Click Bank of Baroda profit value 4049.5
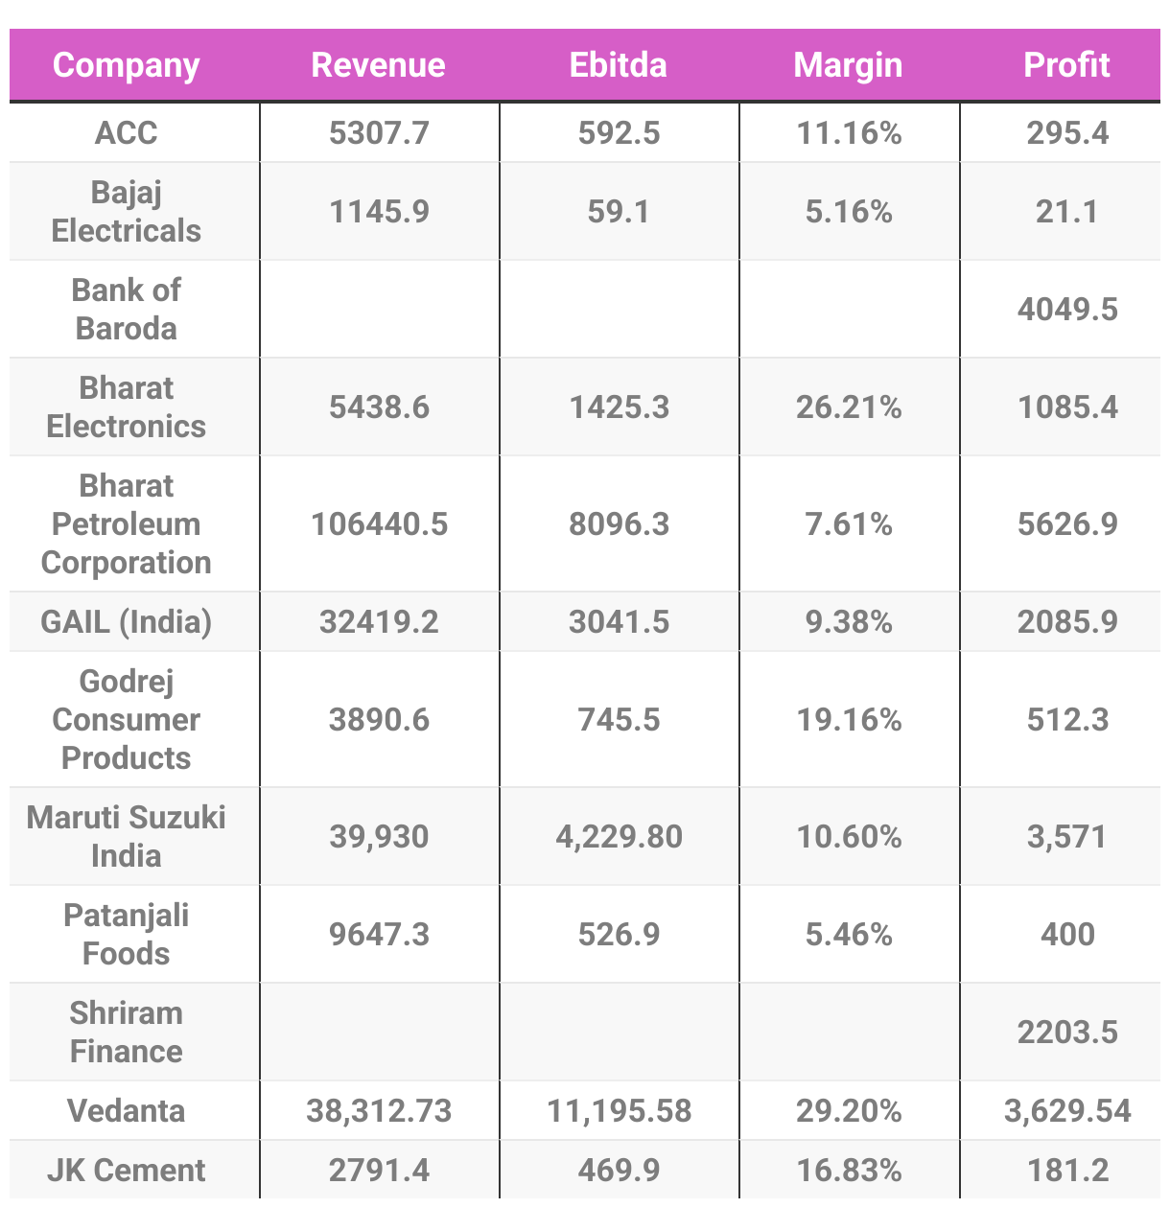The image size is (1170, 1208). [x=1067, y=310]
